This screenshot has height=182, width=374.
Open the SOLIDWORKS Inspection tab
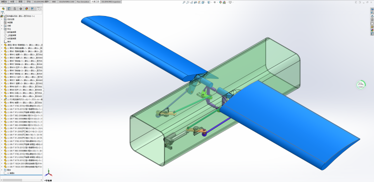click(111, 1)
